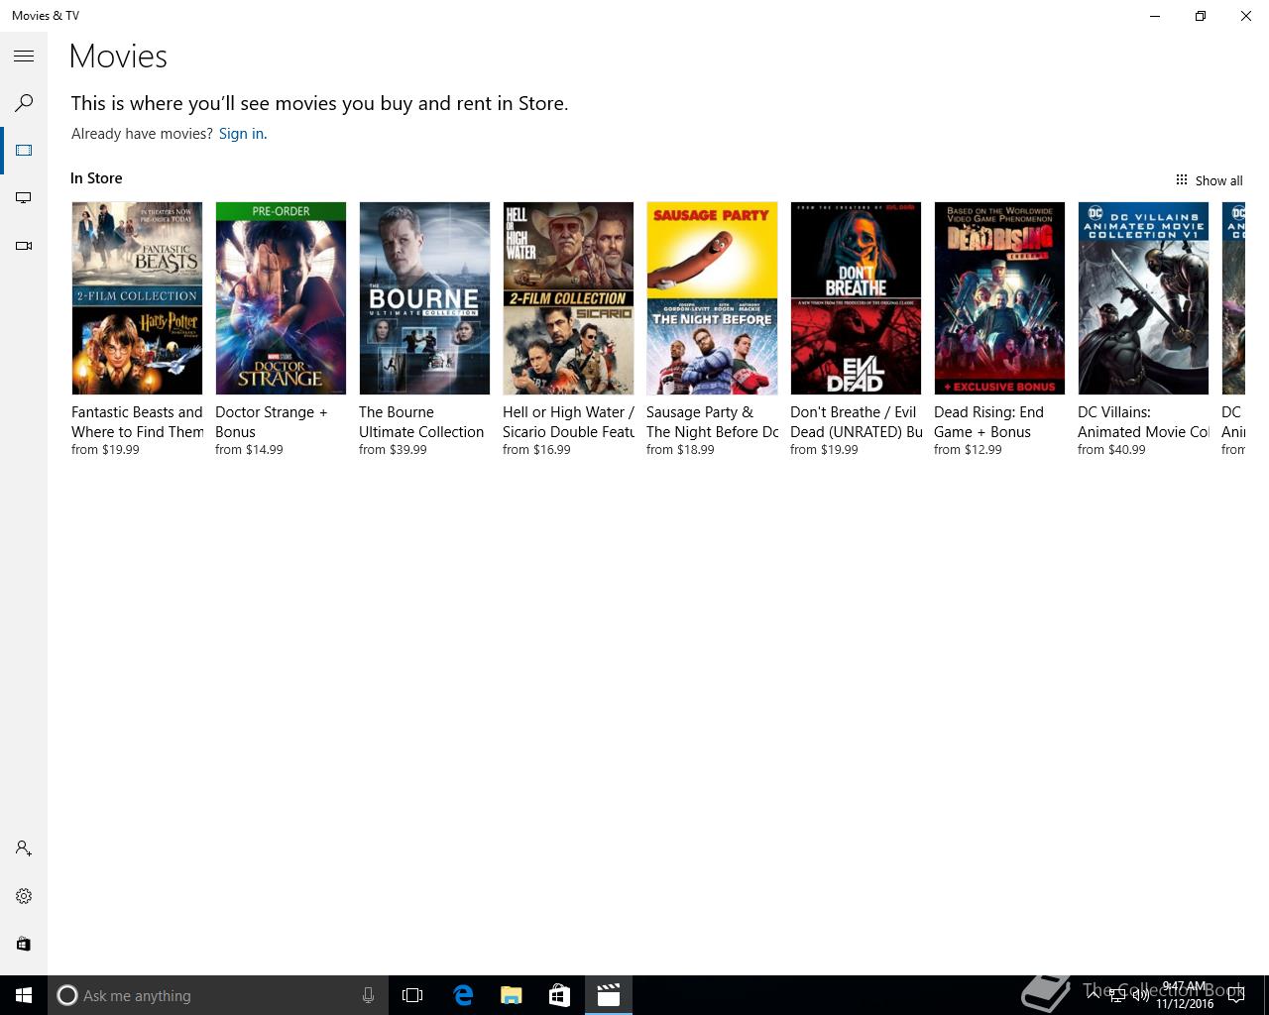This screenshot has height=1015, width=1269.
Task: Click 'Dead Rising: End Game + Bonus' title
Action: [988, 422]
